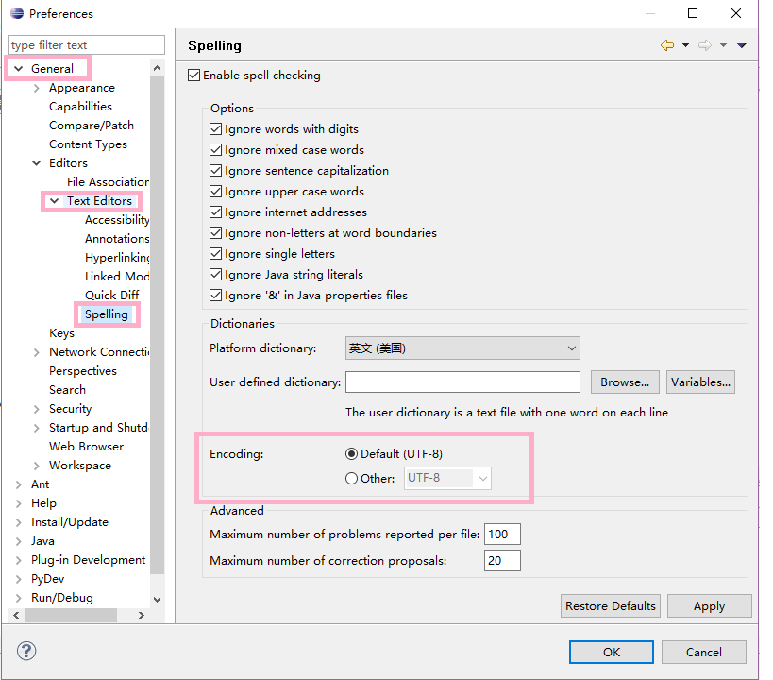The width and height of the screenshot is (773, 680).
Task: Focus the maximum correction proposals field
Action: (x=502, y=561)
